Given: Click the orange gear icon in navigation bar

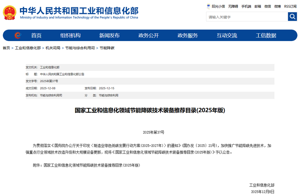Looking at the screenshot, I should 18,35.
